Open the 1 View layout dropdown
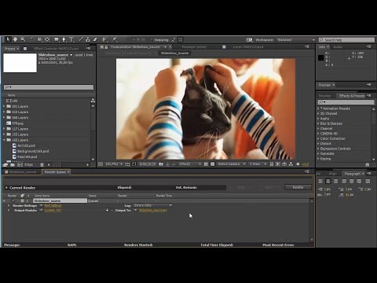This screenshot has width=377, height=283. [258, 164]
